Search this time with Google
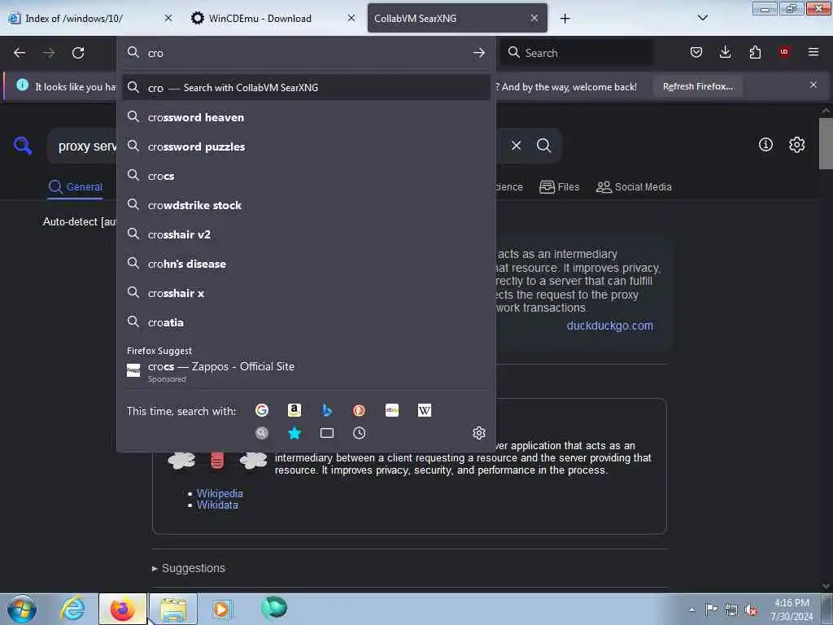 pos(261,410)
